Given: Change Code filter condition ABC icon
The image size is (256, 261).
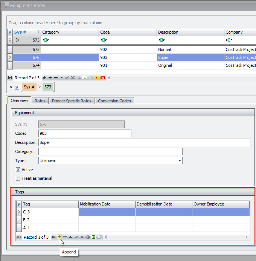Looking at the screenshot, I should (104, 40).
